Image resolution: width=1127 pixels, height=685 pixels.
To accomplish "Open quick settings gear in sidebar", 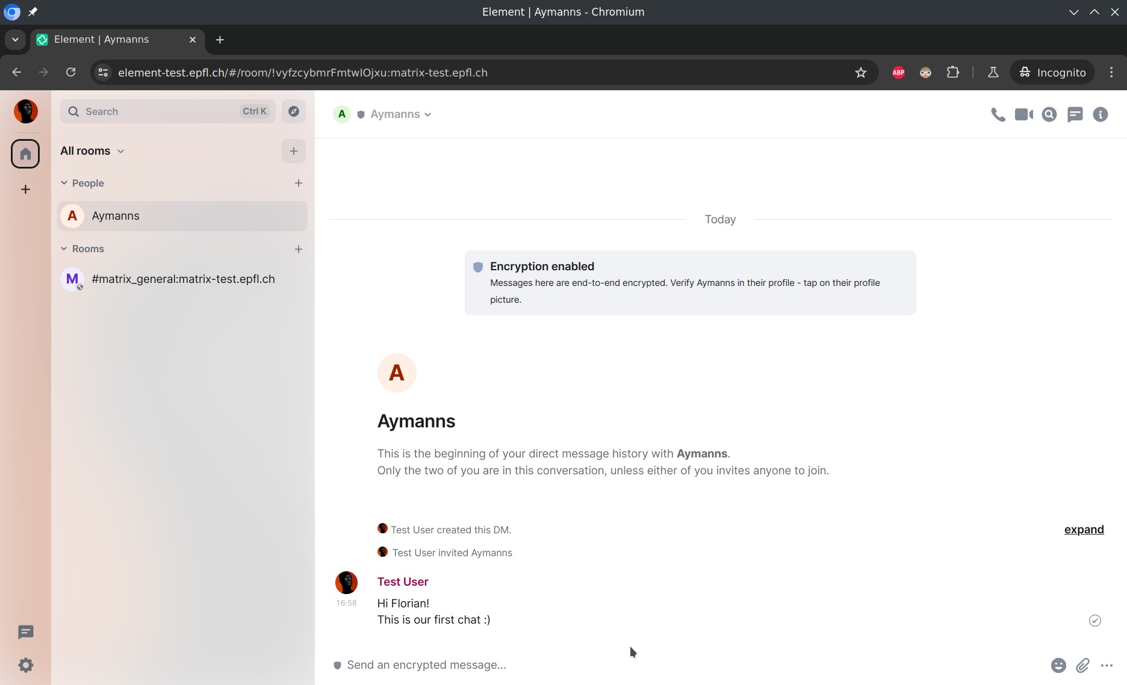I will tap(25, 665).
